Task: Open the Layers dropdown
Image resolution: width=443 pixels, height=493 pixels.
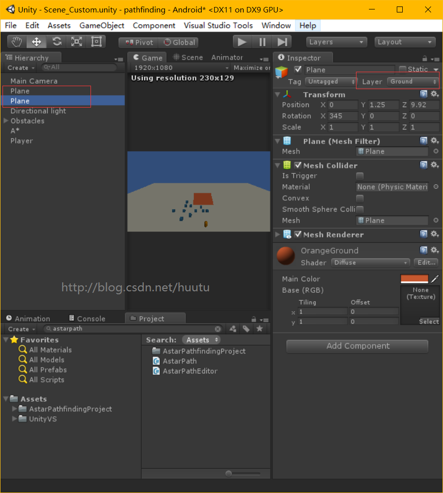Action: coord(337,42)
